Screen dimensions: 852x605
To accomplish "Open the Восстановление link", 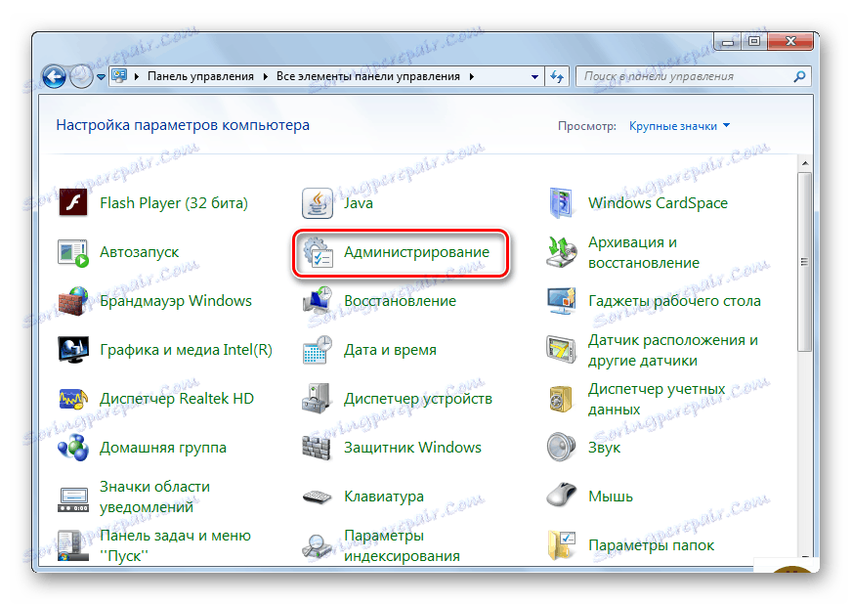I will (400, 301).
